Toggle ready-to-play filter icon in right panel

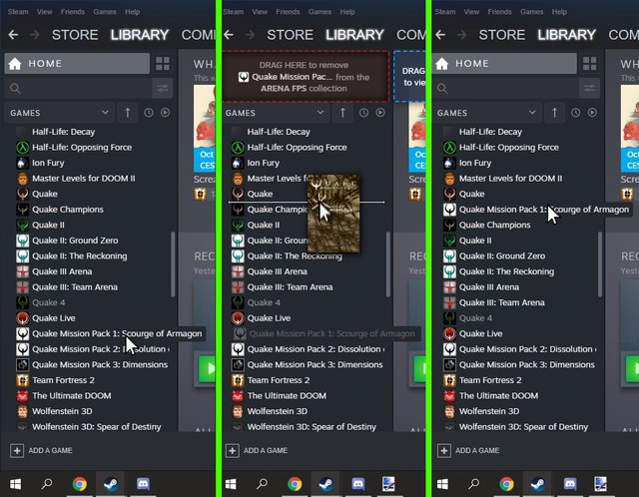[592, 113]
